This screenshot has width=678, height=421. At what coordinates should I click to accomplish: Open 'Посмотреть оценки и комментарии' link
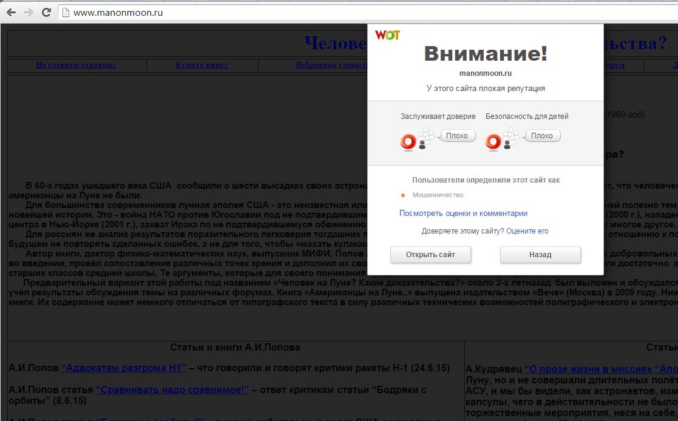coord(463,213)
